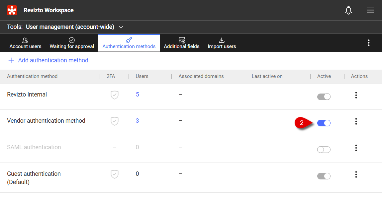Viewport: 382px width, 197px height.
Task: Switch to Waiting for approval tab
Action: coord(72,43)
